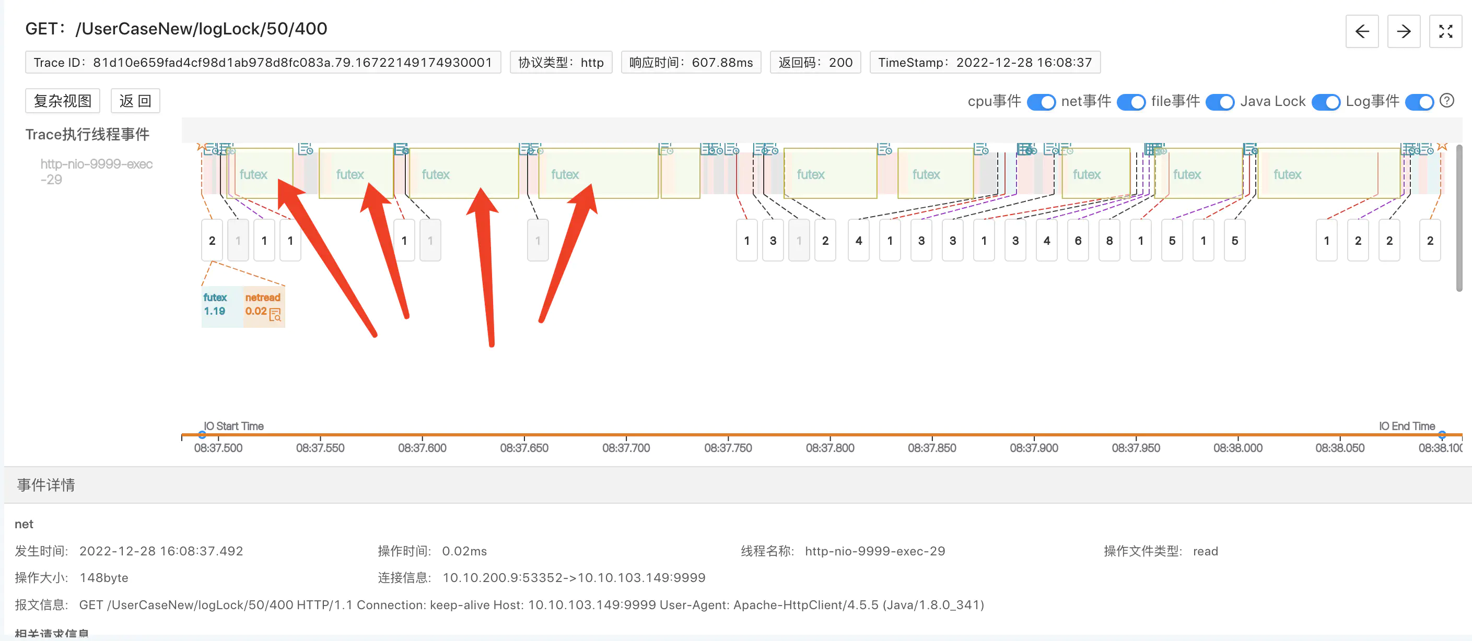Collapse the expanded group numbered 2 at far left

[212, 240]
